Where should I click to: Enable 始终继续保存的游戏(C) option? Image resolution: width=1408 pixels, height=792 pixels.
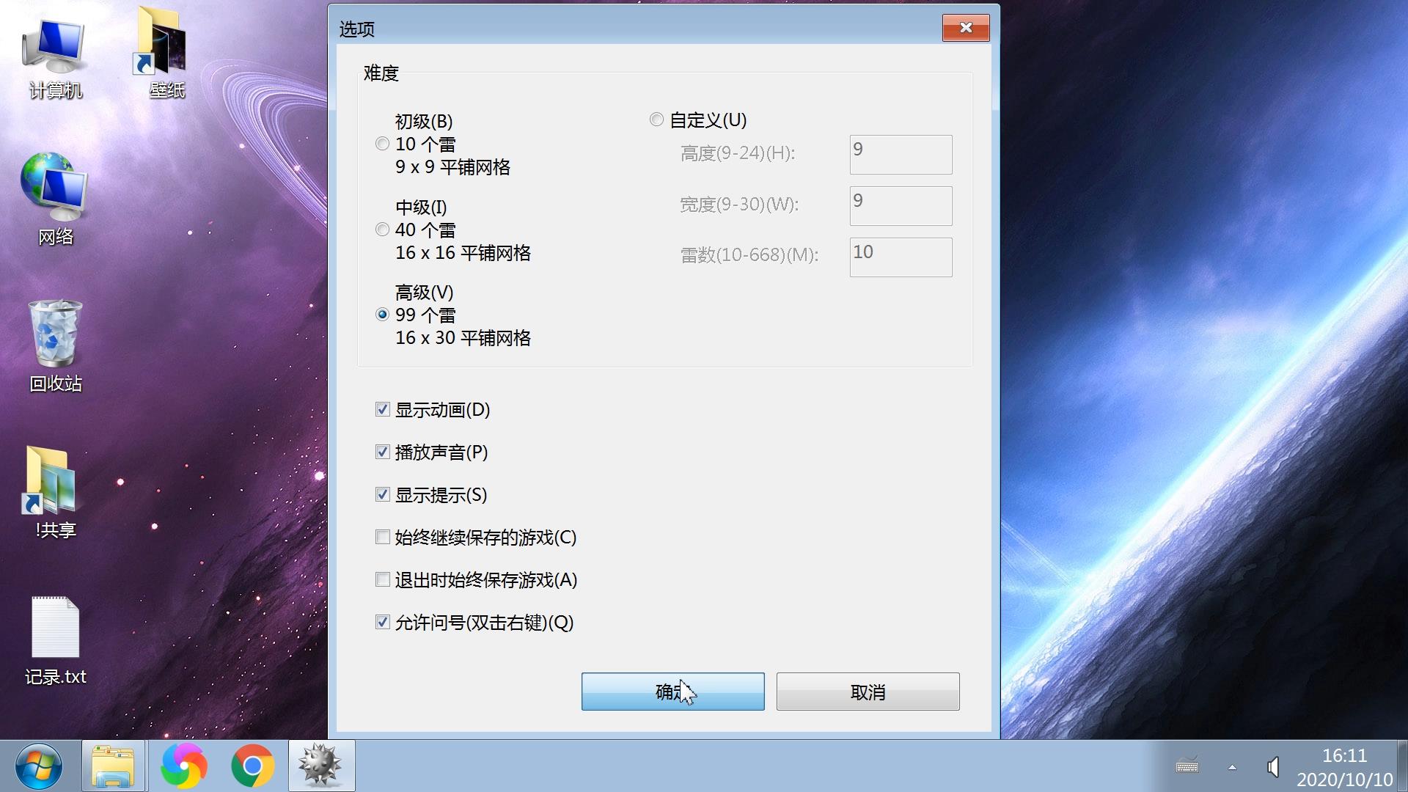pos(382,537)
